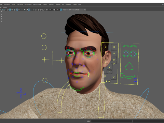Click the MEL command line label
Viewport: 164px width, 123px height.
click(x=88, y=121)
